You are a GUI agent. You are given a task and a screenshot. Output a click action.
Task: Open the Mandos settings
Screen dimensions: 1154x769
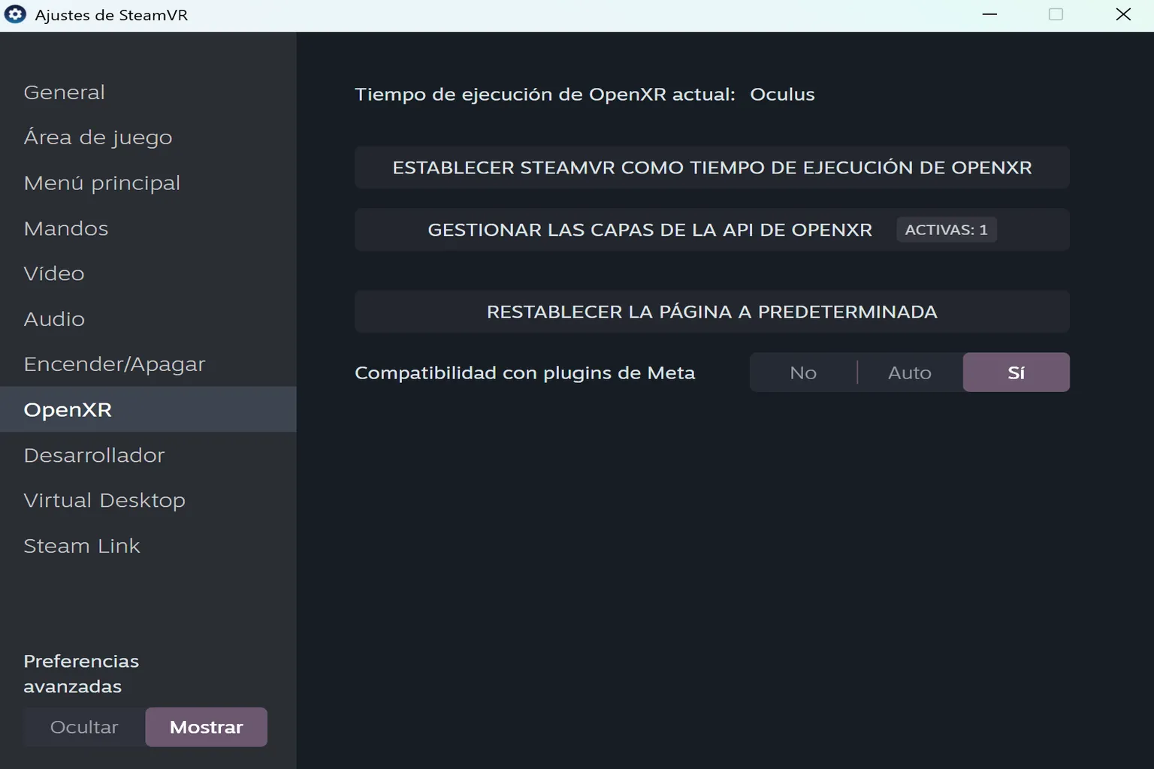click(x=148, y=228)
